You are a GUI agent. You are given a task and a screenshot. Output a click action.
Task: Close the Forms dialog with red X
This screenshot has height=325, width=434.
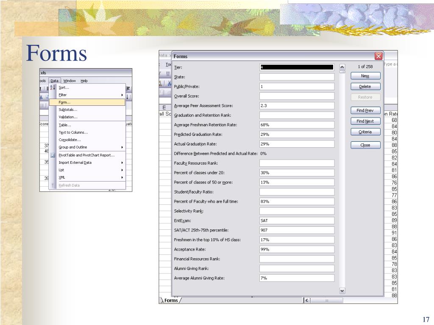(x=378, y=56)
